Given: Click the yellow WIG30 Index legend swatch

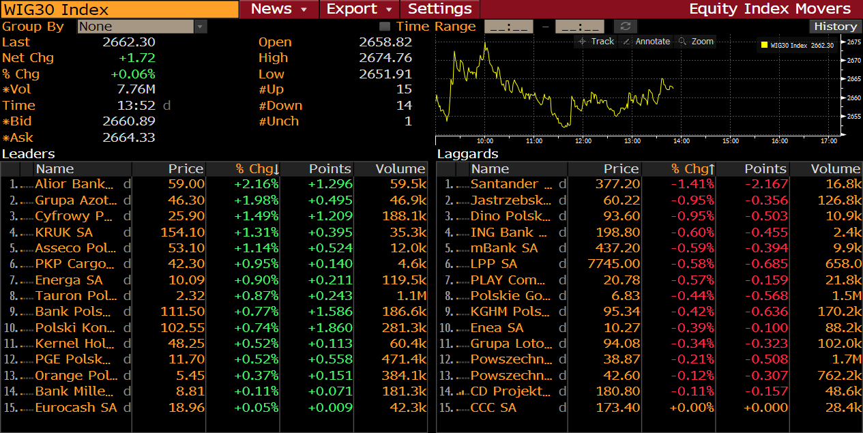Looking at the screenshot, I should click(764, 46).
